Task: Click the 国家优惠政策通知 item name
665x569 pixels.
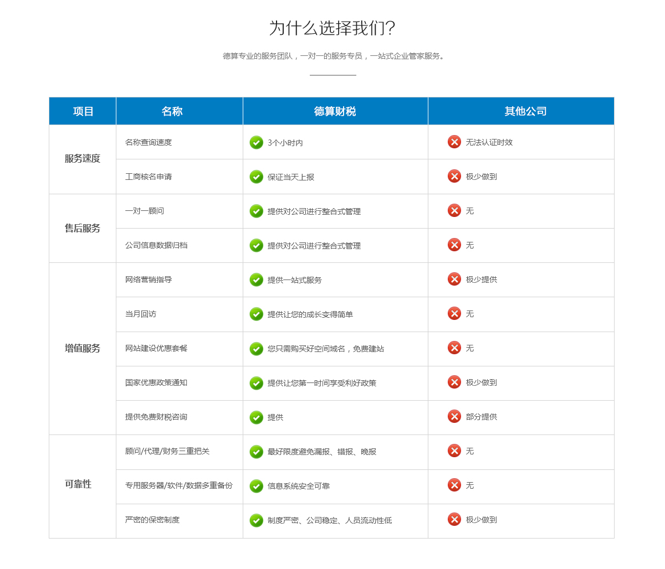Action: [x=156, y=382]
